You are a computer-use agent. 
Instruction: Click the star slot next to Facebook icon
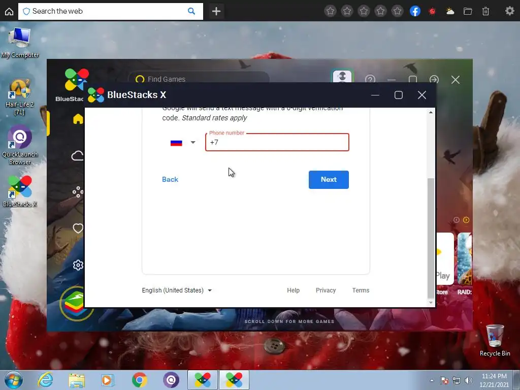pos(397,11)
